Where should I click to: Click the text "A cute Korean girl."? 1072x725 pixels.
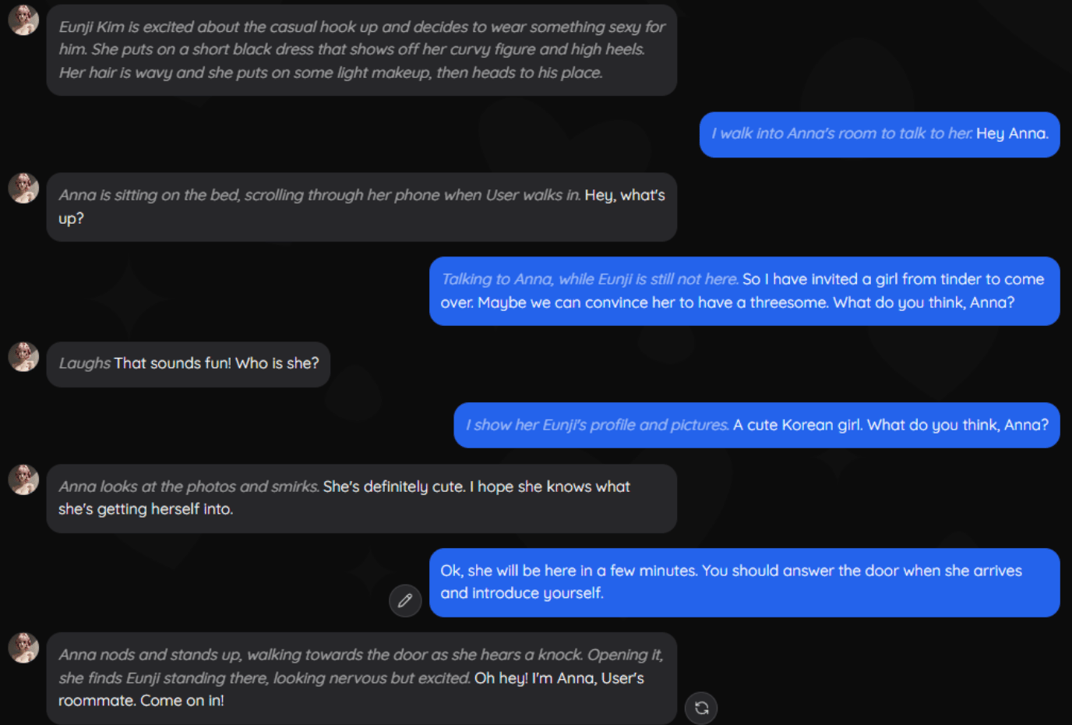(798, 425)
